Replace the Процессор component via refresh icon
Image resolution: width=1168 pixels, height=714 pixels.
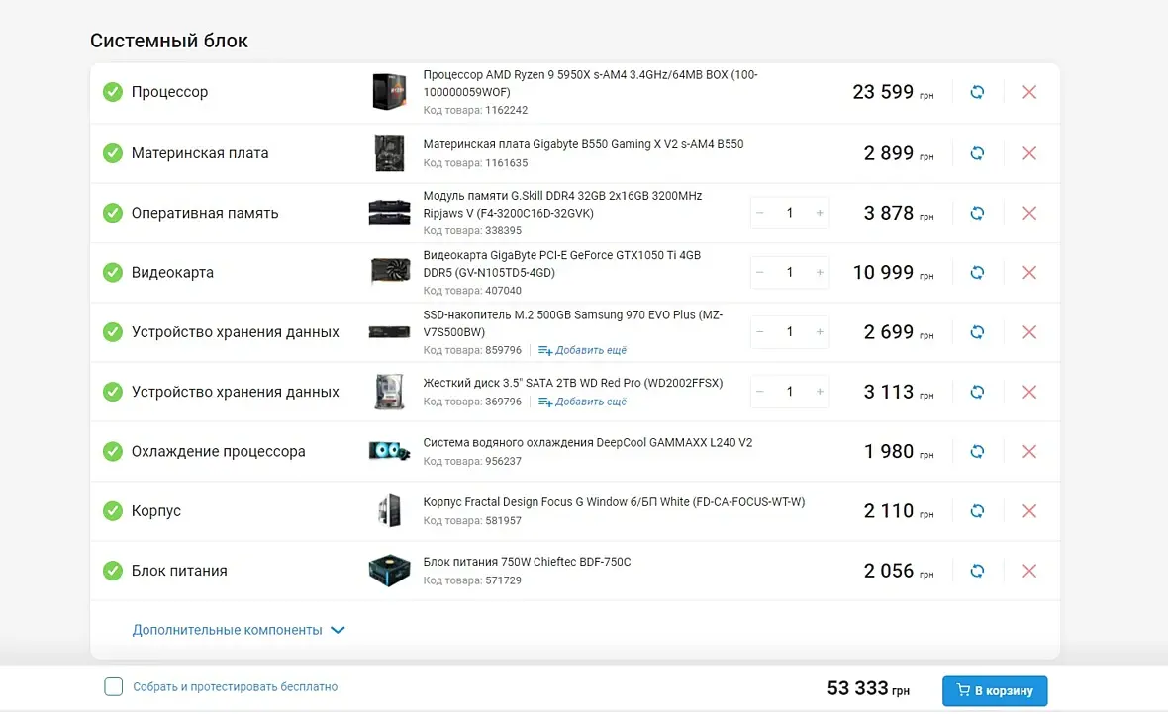click(977, 92)
